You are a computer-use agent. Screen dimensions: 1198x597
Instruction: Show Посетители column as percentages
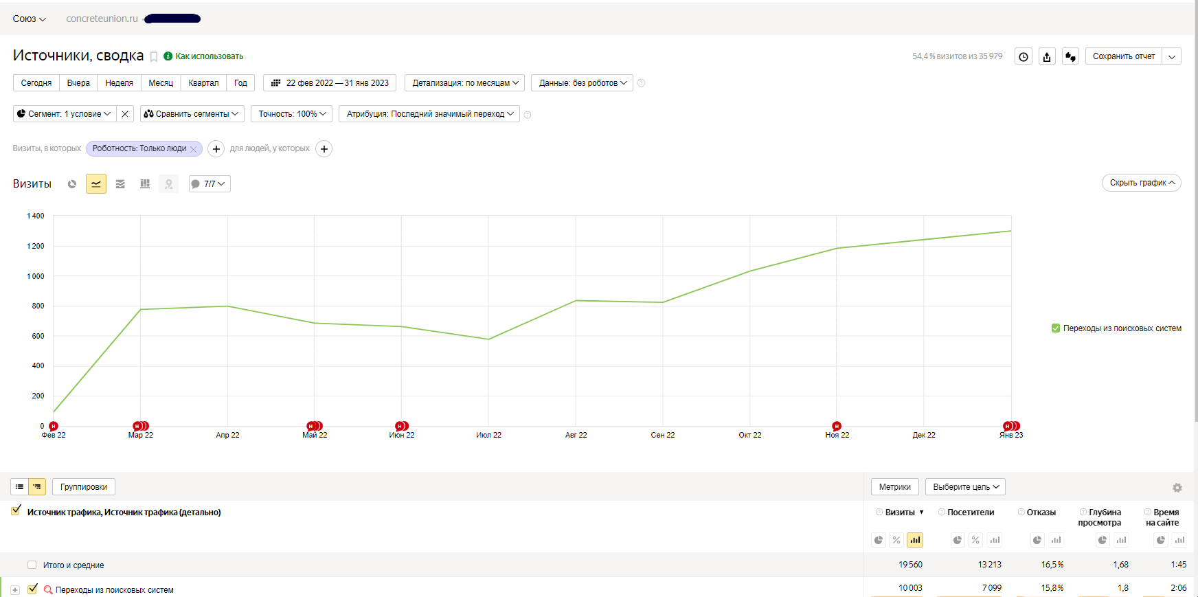975,540
